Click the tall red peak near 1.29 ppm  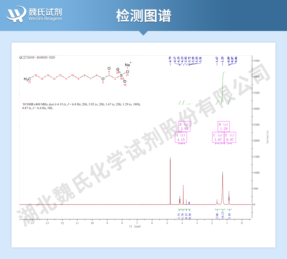[x=222, y=188]
